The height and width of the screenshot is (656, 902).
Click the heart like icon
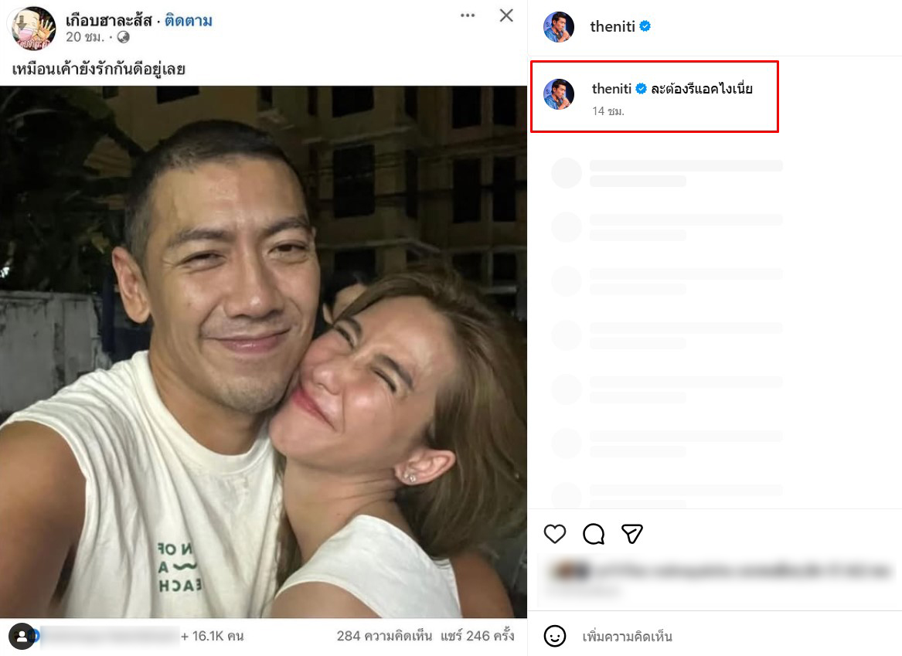(555, 534)
